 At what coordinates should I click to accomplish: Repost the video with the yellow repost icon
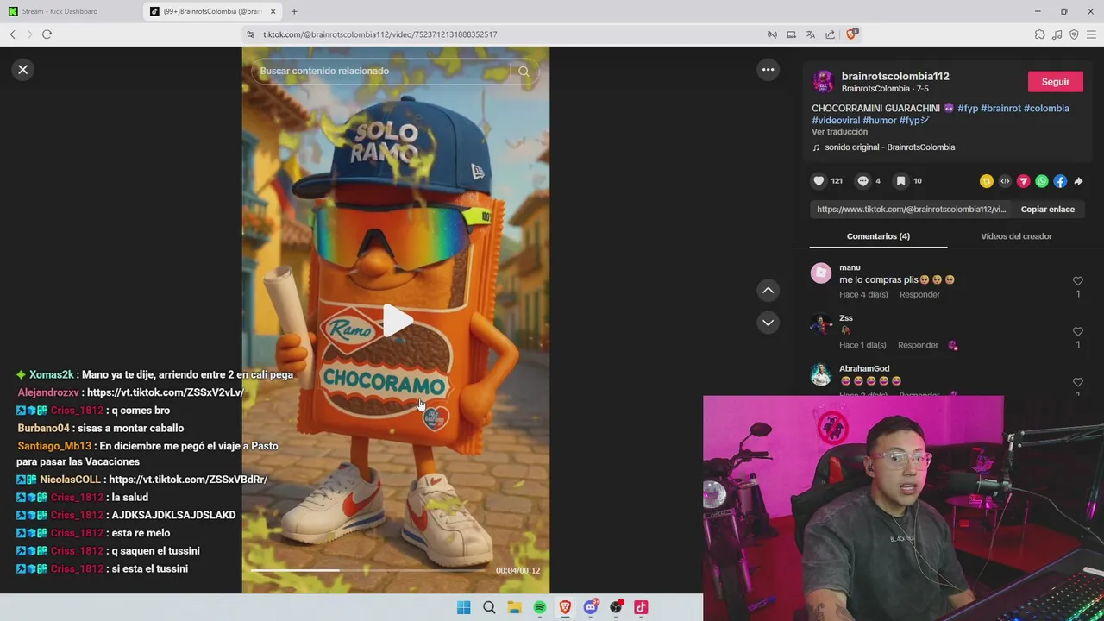point(986,181)
